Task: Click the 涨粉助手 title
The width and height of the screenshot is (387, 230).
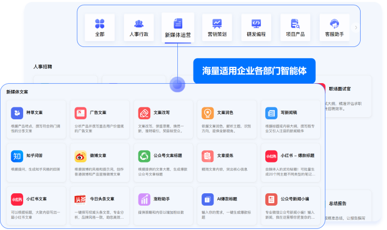Action: tap(162, 199)
